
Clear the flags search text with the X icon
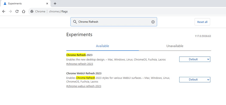coord(153,22)
